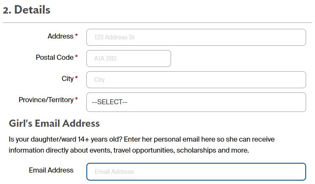This screenshot has width=315, height=184.
Task: Click the Address input field
Action: tap(196, 37)
